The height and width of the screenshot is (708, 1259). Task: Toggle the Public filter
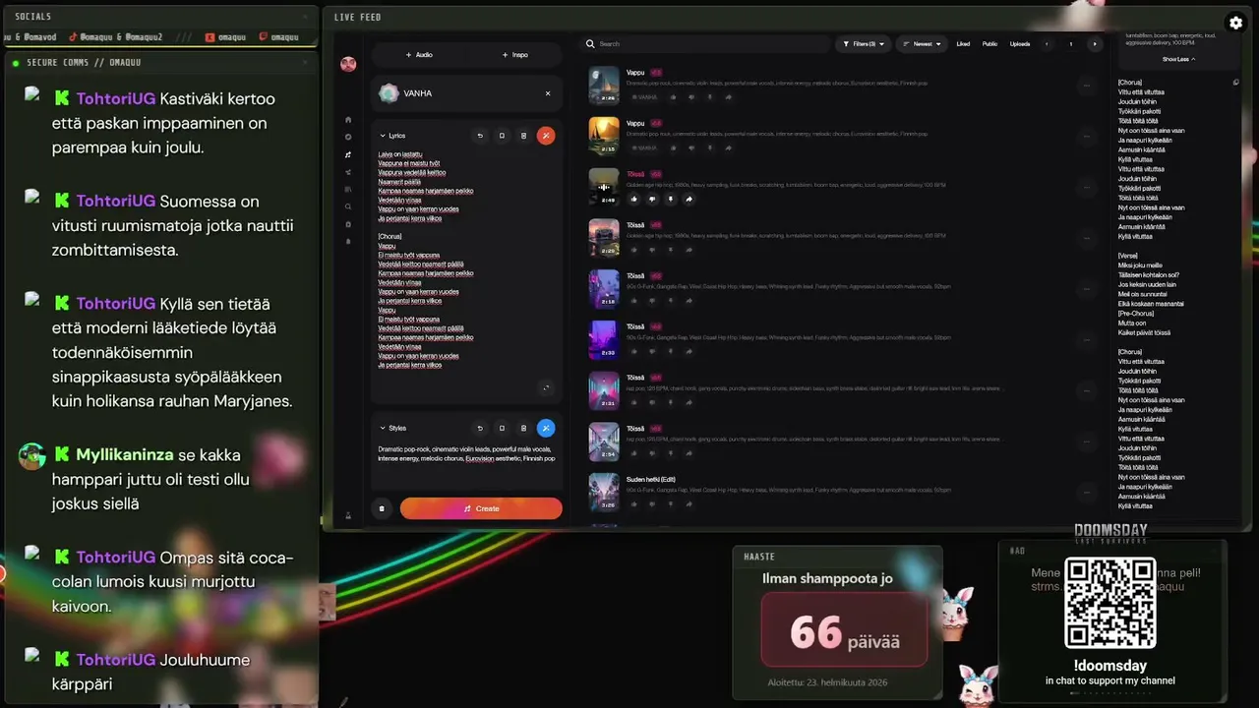click(x=989, y=44)
